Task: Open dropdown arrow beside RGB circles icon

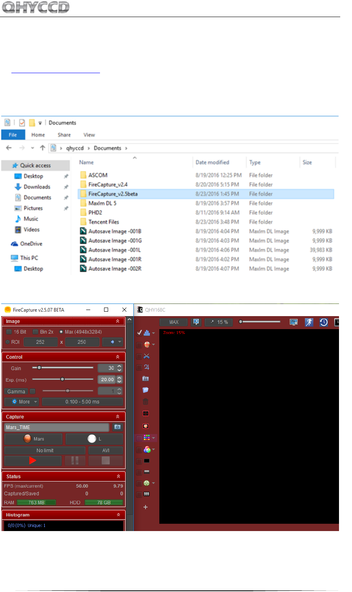Action: 153,450
